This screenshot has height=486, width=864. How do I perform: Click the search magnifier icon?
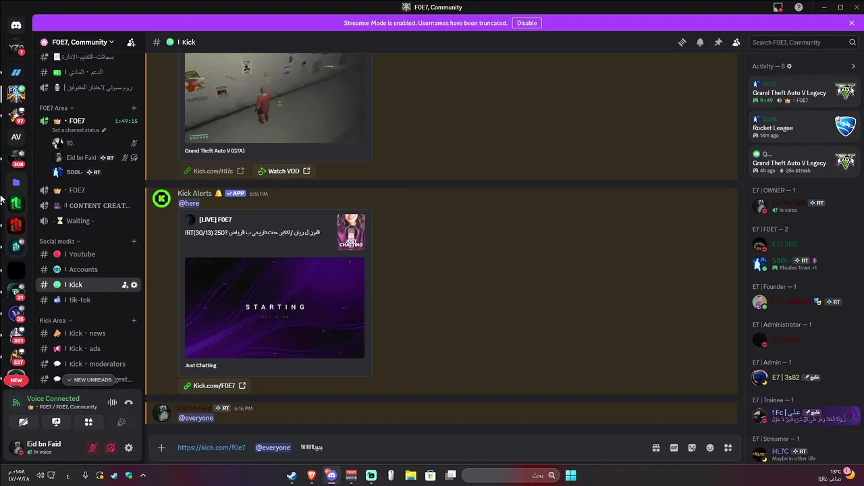853,42
